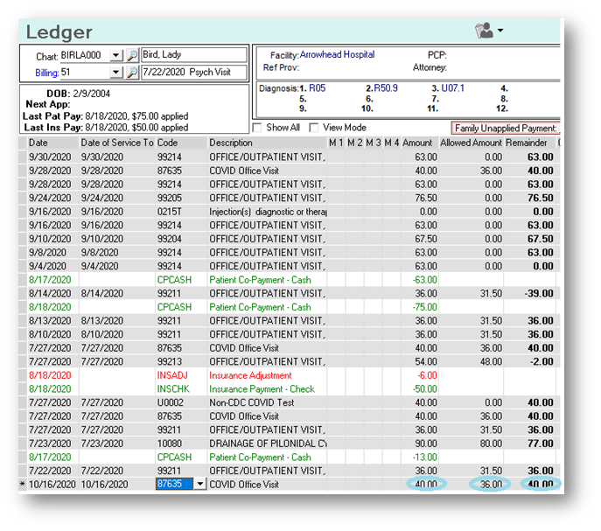The image size is (601, 531).
Task: Open the patient user icon in header
Action: tap(484, 31)
